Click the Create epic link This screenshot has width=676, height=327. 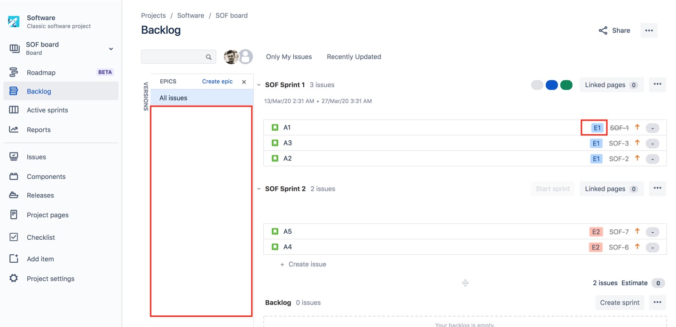(x=217, y=81)
